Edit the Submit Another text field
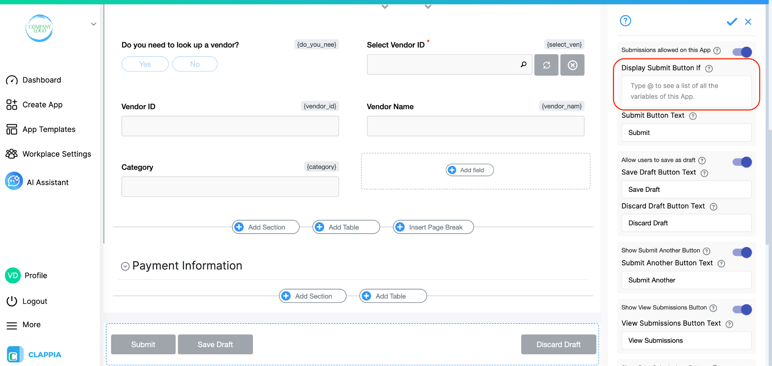The width and height of the screenshot is (772, 366). [x=686, y=280]
